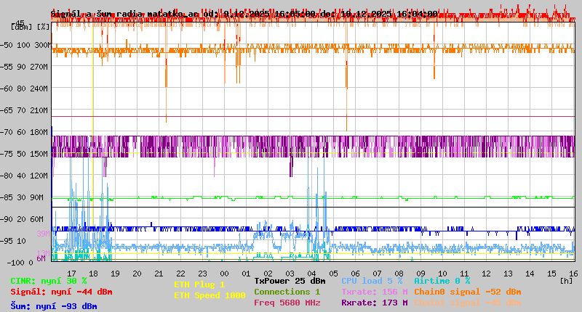Screen dimensions: 582x312
Task: Click the pink '39M' y-axis marker
Action: pyautogui.click(x=43, y=234)
